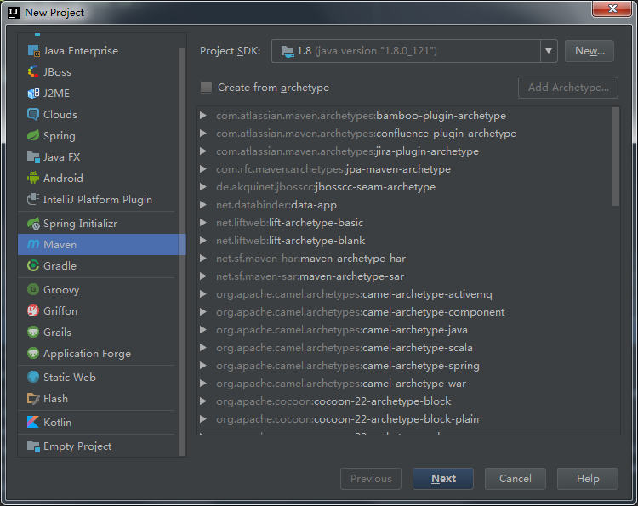Click the Spring leaf icon
This screenshot has width=638, height=506.
[33, 135]
